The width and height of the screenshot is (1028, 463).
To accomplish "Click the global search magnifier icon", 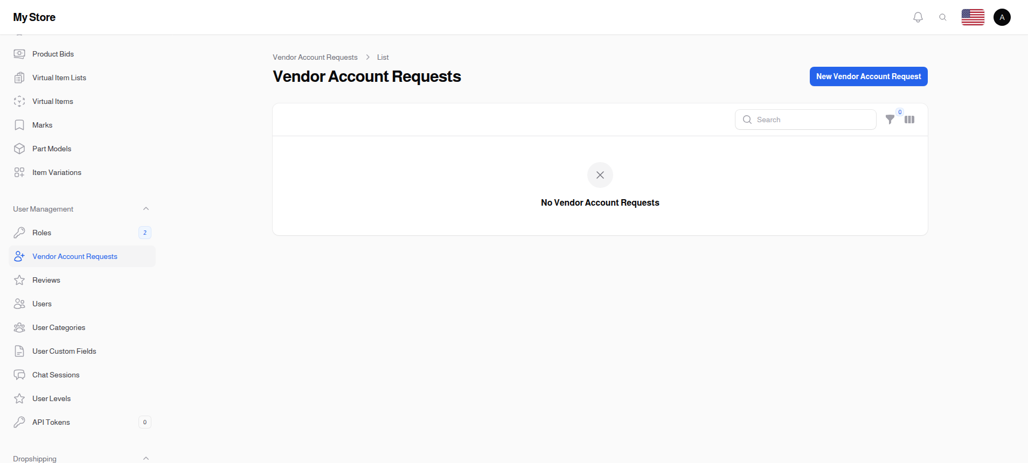I will 943,17.
